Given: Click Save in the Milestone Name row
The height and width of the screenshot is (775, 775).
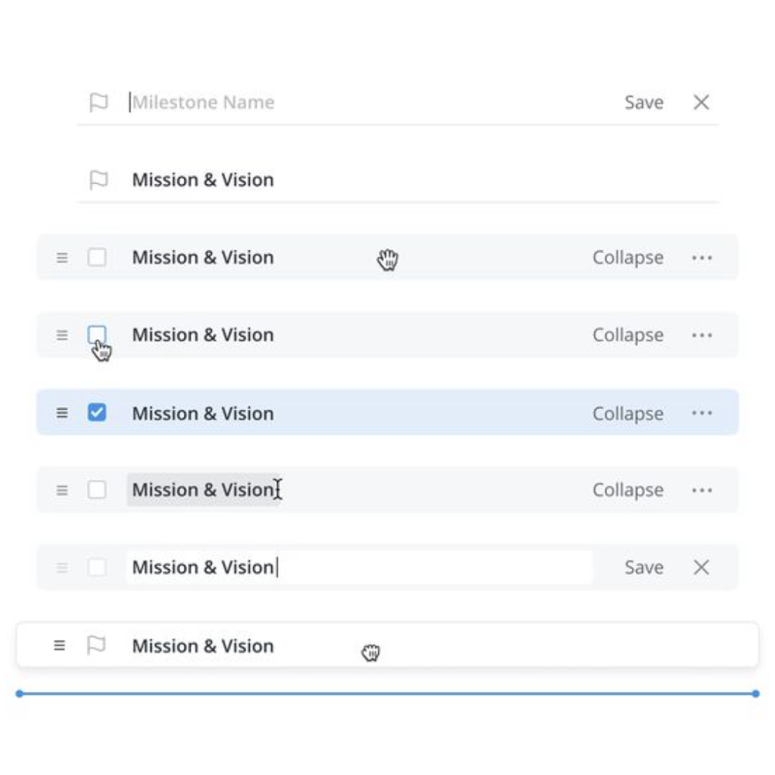Looking at the screenshot, I should pyautogui.click(x=644, y=103).
